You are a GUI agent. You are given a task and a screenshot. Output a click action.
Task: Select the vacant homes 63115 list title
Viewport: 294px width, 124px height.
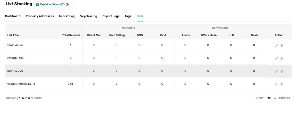[21, 84]
